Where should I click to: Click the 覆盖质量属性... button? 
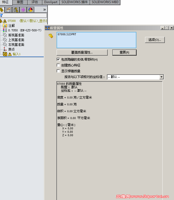[82, 52]
